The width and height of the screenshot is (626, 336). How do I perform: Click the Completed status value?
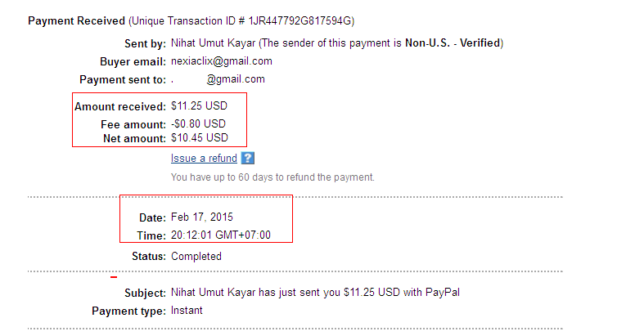[x=196, y=256]
